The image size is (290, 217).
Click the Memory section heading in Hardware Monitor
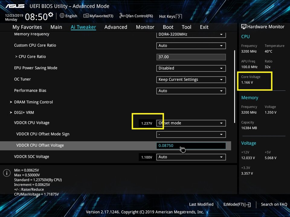pyautogui.click(x=250, y=98)
